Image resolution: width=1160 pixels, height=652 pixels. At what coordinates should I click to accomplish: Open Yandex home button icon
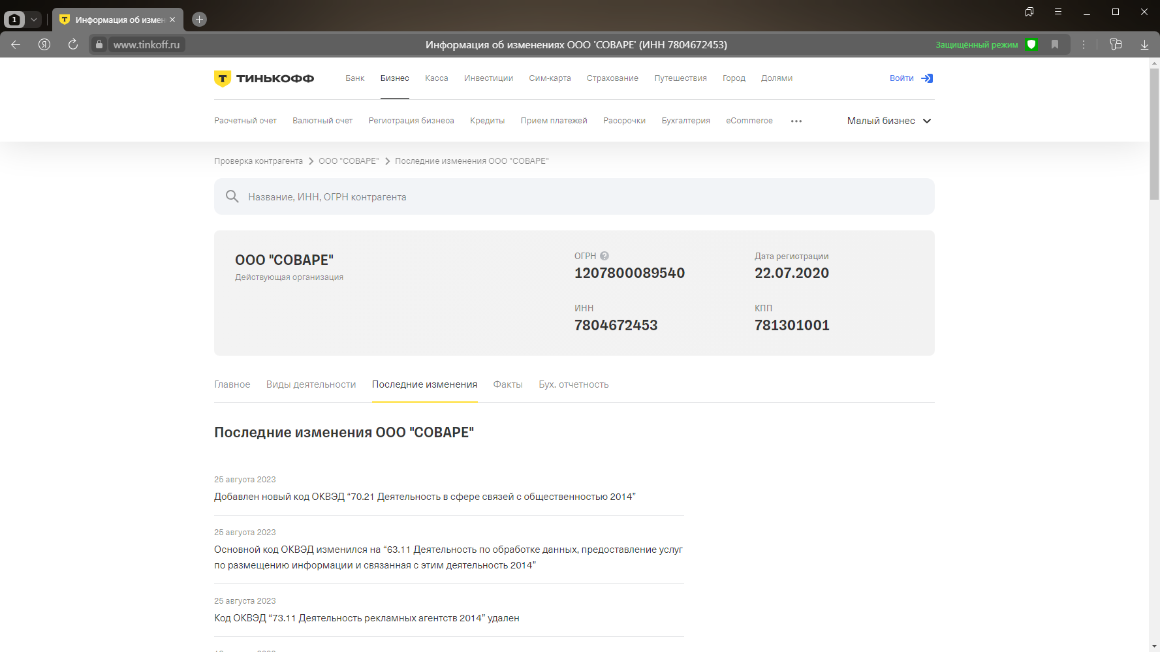click(44, 44)
